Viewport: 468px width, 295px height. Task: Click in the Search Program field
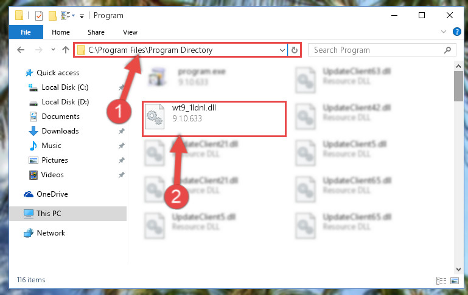click(x=377, y=50)
